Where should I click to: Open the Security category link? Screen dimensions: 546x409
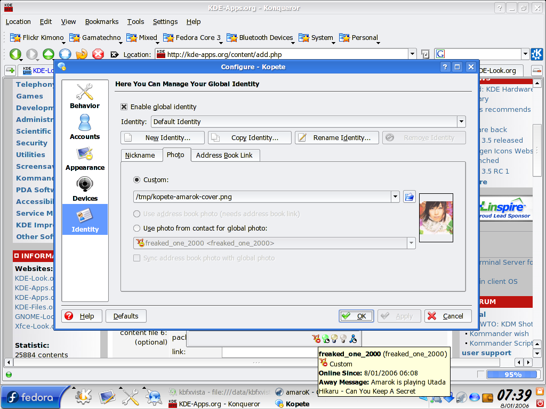point(31,143)
